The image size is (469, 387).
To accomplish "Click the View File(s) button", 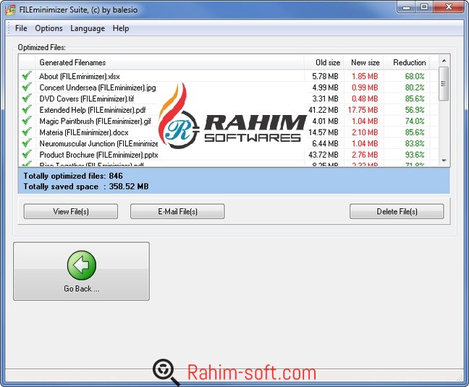I will tap(71, 211).
